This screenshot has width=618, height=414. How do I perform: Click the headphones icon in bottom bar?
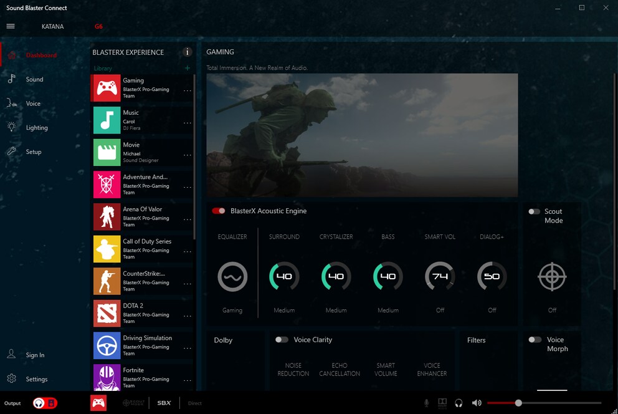[459, 403]
